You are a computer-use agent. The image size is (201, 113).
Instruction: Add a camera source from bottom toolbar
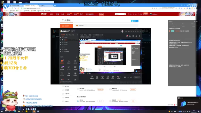pyautogui.click(x=97, y=77)
